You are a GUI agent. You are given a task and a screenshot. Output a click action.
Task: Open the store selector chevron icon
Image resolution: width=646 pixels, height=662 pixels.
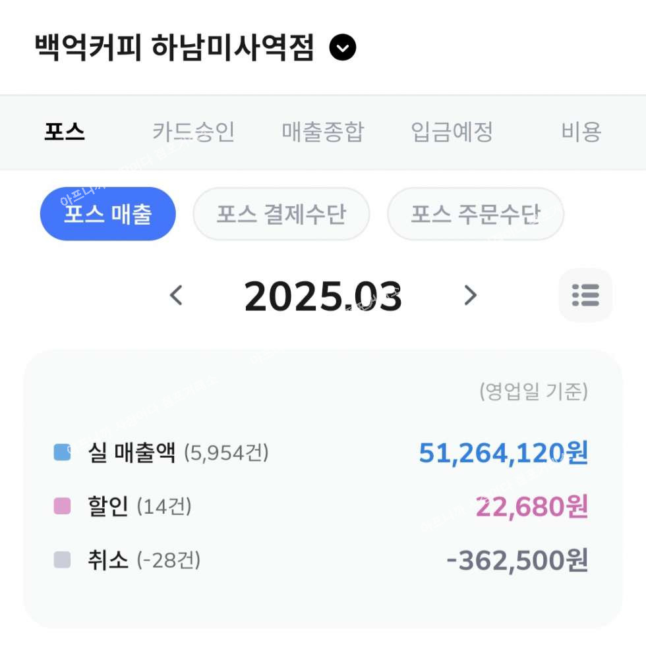coord(343,47)
